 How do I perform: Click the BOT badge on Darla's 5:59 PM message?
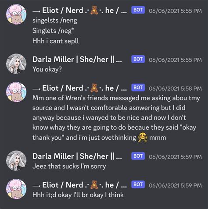click(x=138, y=156)
